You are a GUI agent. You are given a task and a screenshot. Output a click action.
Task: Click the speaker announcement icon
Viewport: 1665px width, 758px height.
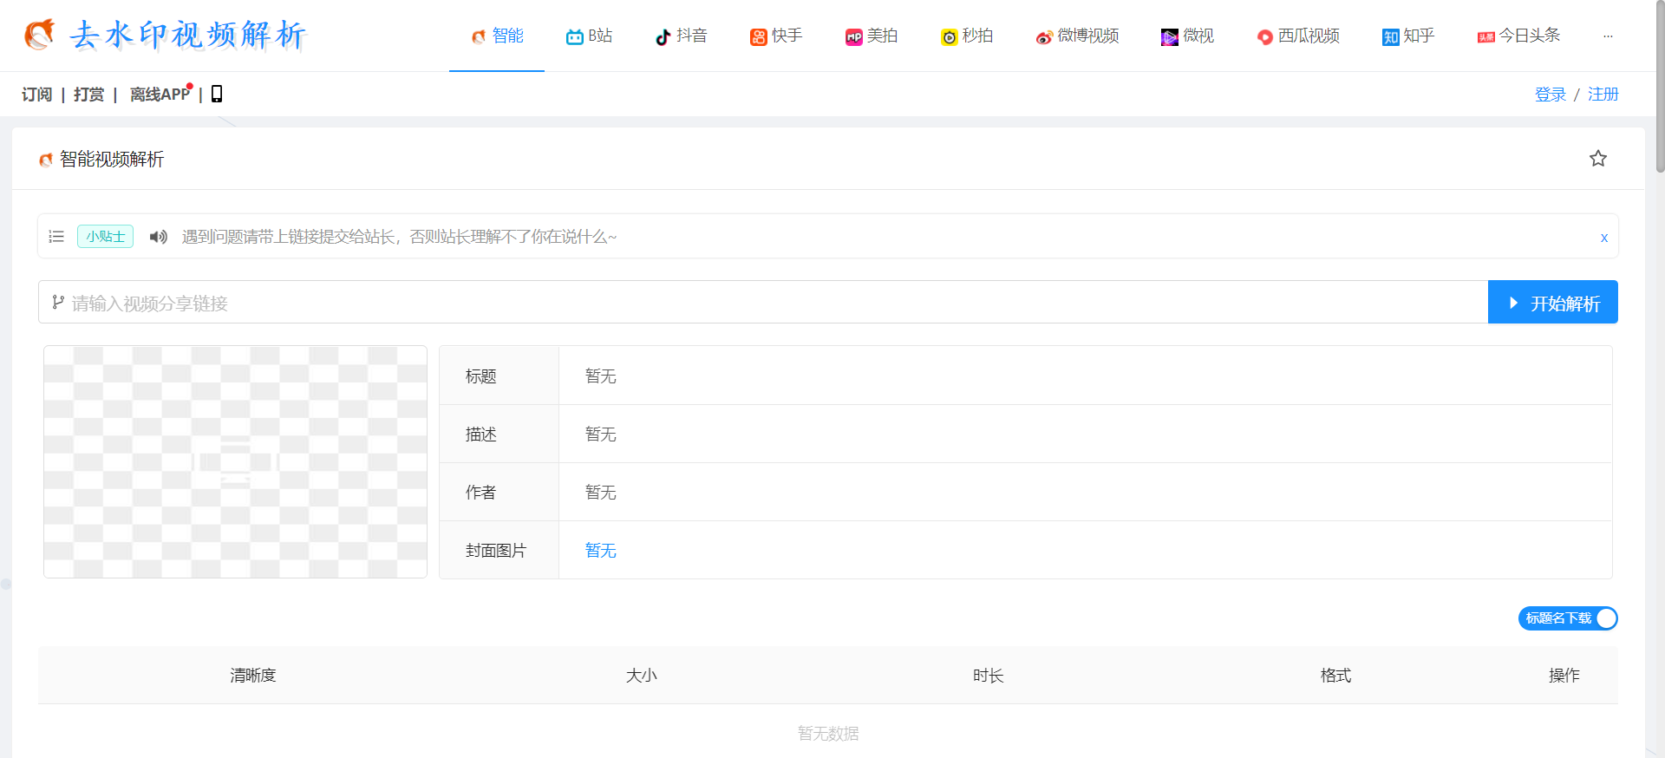[159, 236]
